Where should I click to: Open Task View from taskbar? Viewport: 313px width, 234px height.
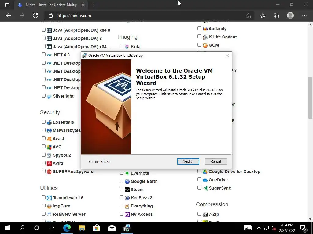pos(51,228)
